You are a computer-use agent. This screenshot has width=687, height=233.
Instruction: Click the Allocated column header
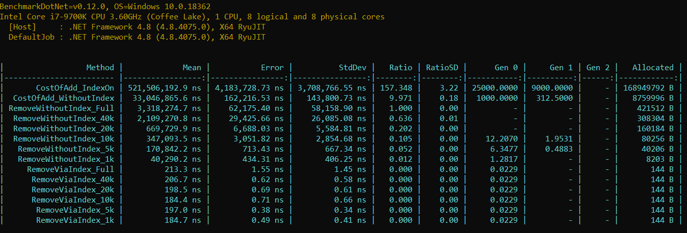tap(652, 67)
